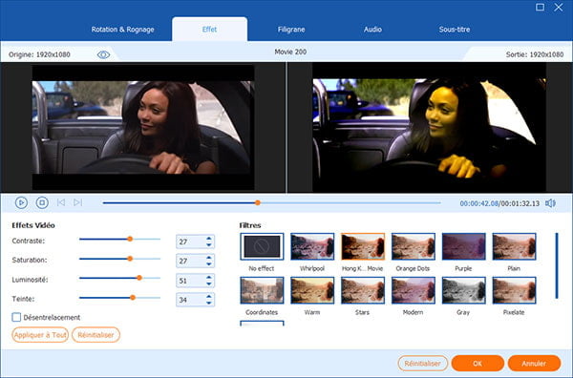Viewport: 573px width, 378px height.
Task: Cancel with the Annuler button
Action: pyautogui.click(x=534, y=364)
